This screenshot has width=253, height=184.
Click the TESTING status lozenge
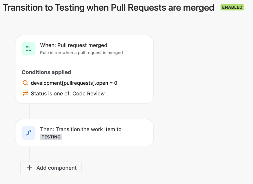click(51, 137)
